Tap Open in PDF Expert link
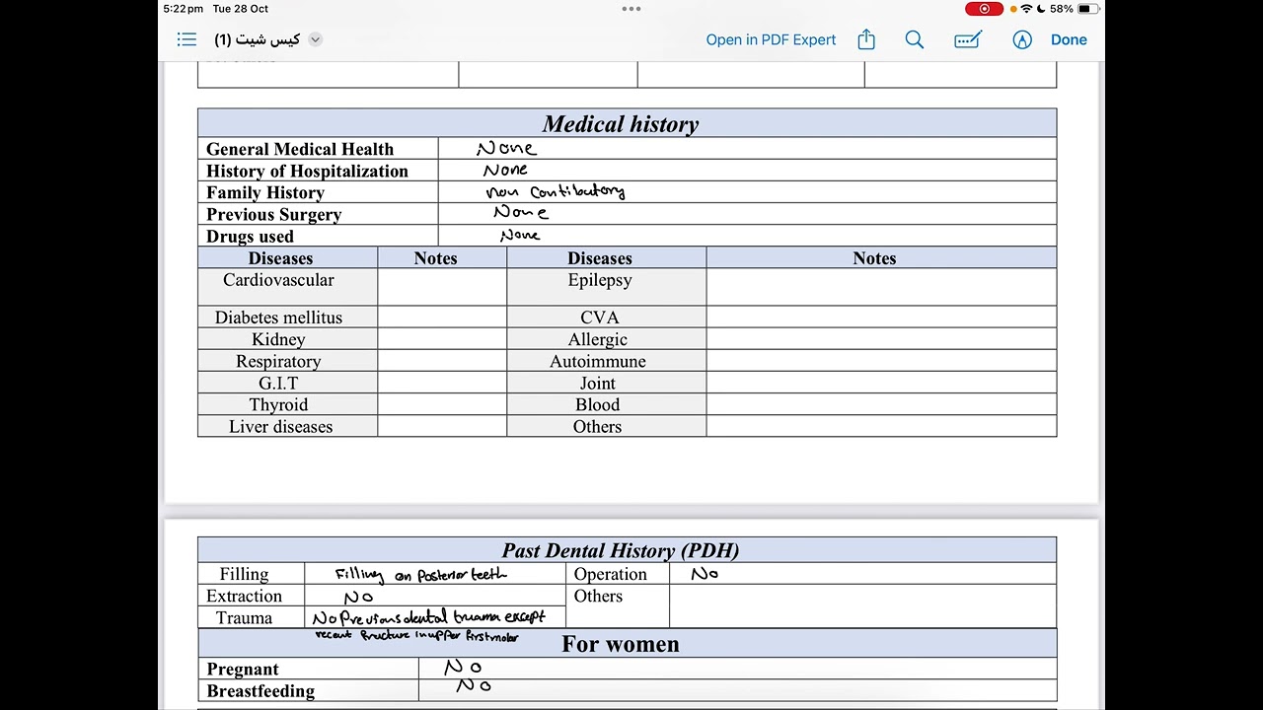The width and height of the screenshot is (1263, 710). pyautogui.click(x=771, y=39)
